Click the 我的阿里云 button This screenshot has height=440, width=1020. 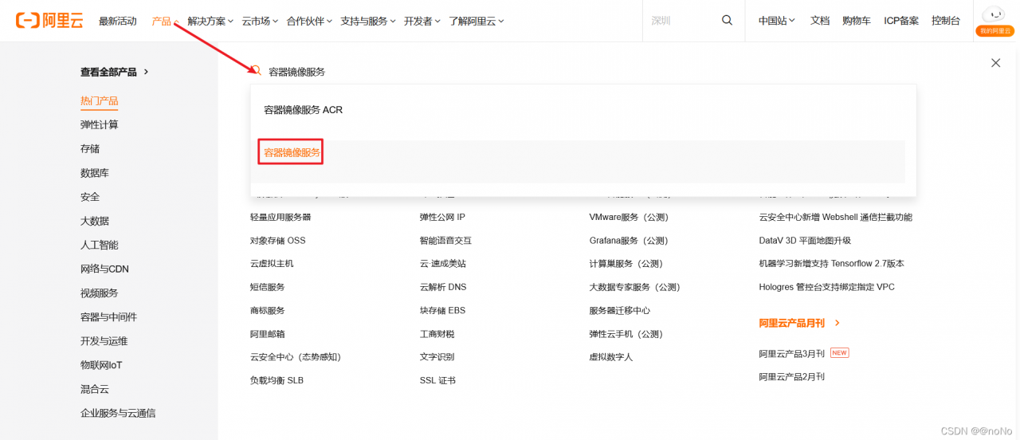pyautogui.click(x=994, y=30)
